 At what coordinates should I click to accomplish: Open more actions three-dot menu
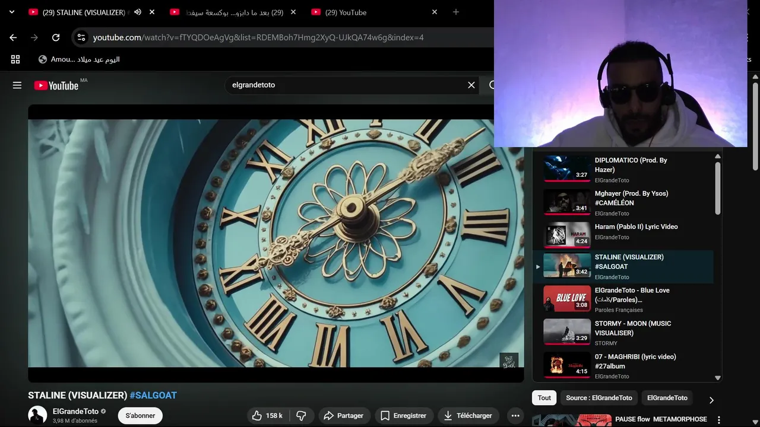coord(515,416)
